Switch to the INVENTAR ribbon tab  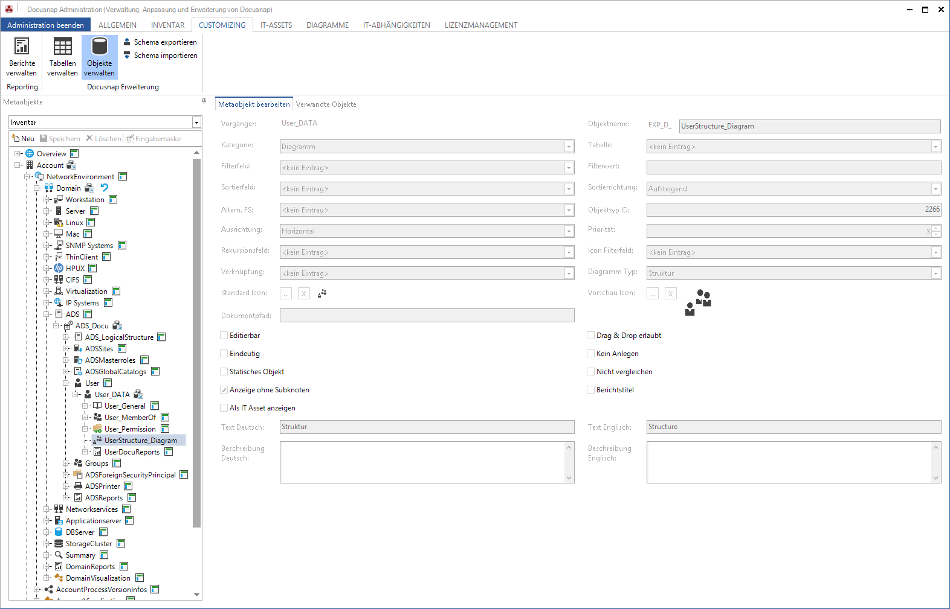pos(167,25)
